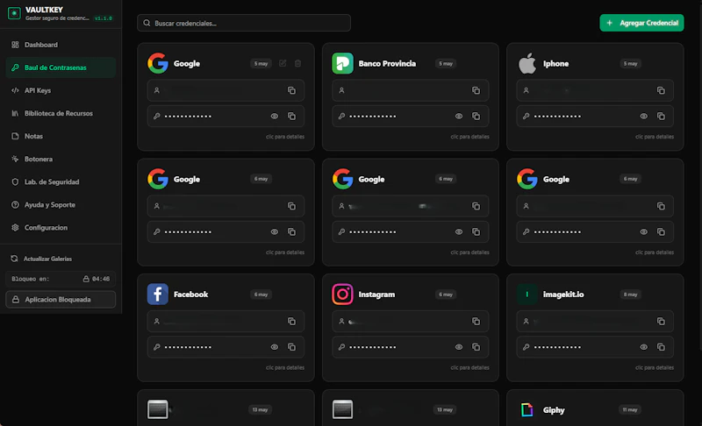The height and width of the screenshot is (426, 702).
Task: Click 'clic para detalles' on the Banco Provincia card
Action: pos(469,137)
